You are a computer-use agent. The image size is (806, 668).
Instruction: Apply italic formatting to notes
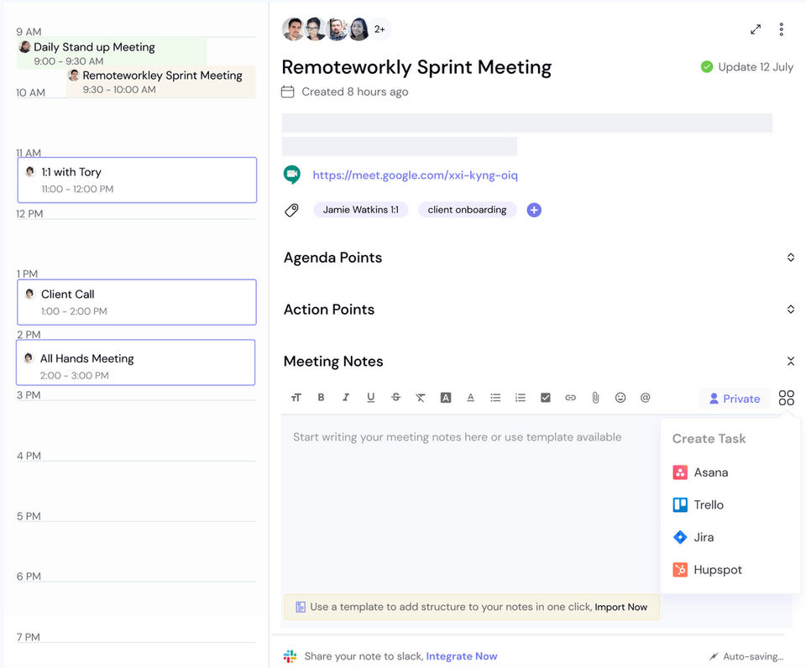point(345,398)
